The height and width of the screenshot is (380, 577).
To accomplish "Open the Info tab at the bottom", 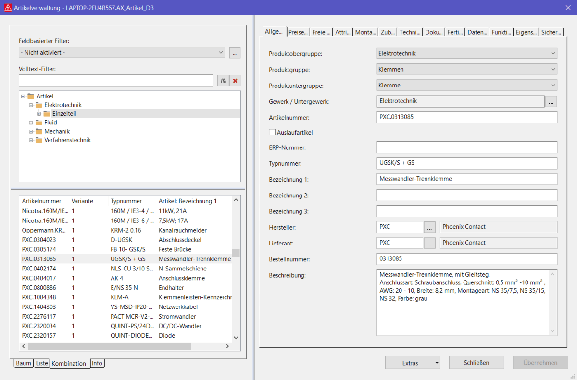I will point(97,363).
